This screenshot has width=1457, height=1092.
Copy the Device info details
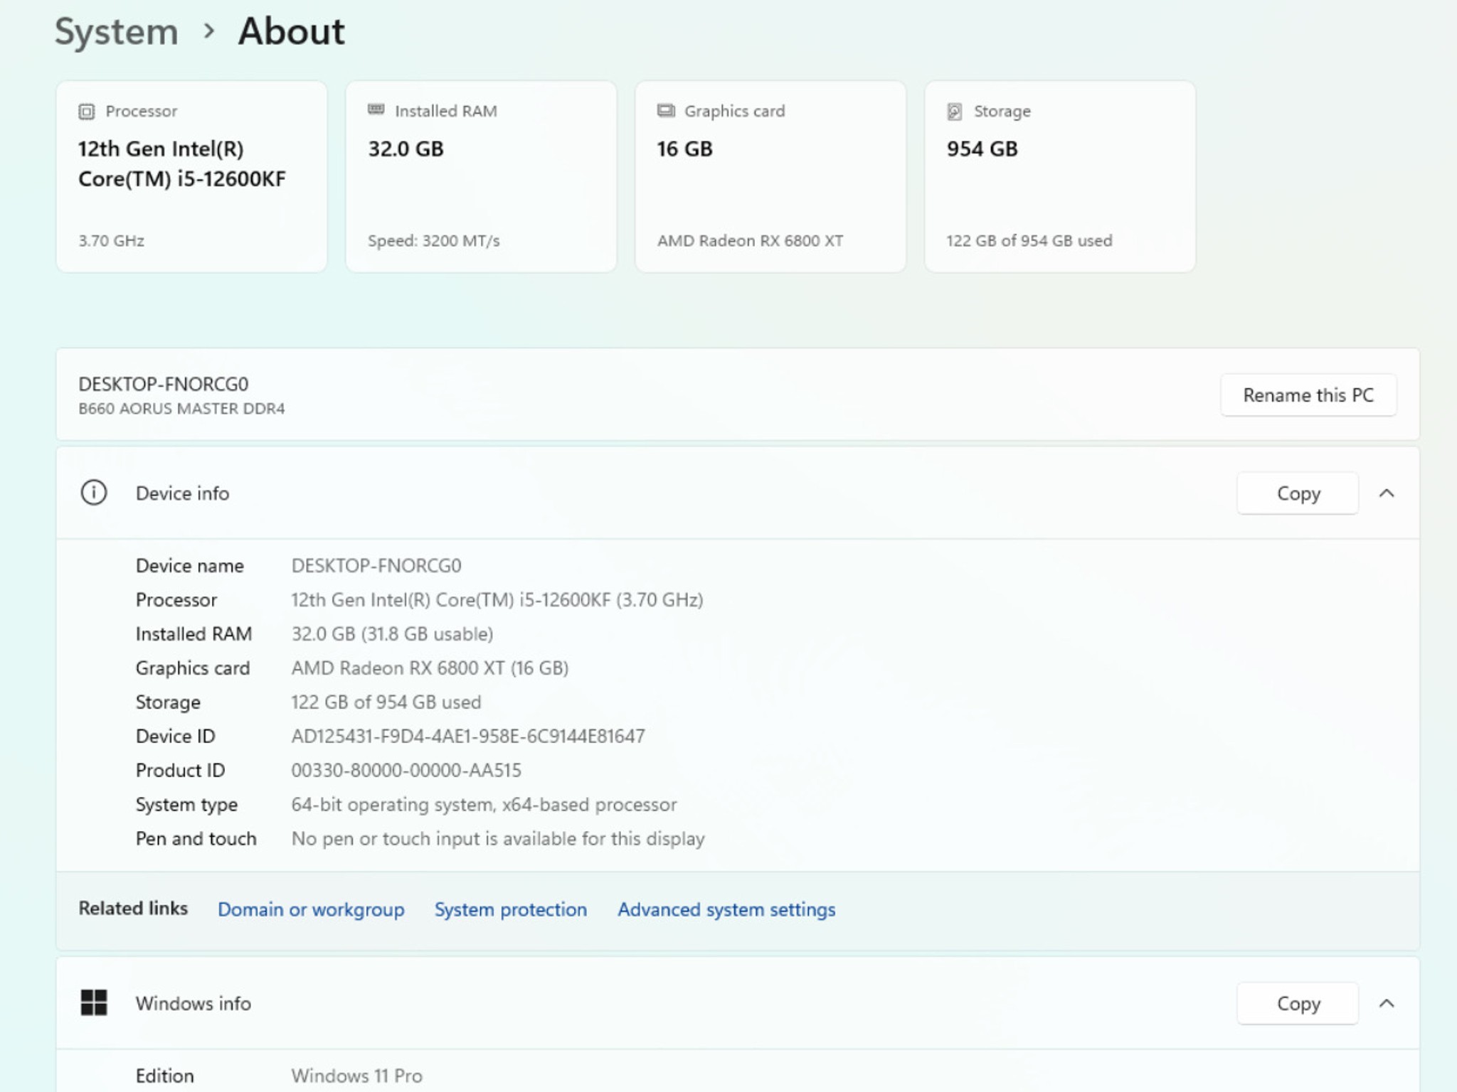(x=1298, y=493)
